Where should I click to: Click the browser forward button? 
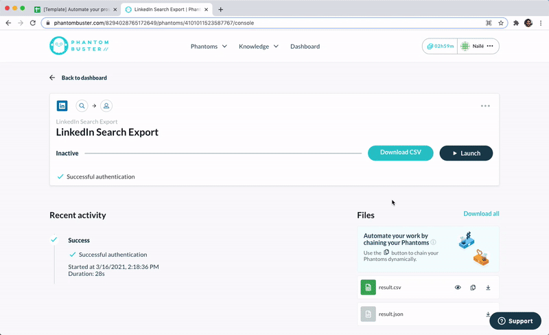(x=21, y=23)
